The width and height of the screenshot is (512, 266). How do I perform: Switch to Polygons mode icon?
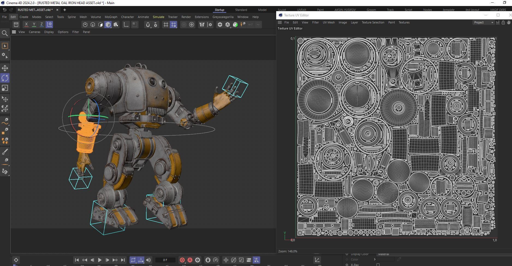[x=100, y=25]
